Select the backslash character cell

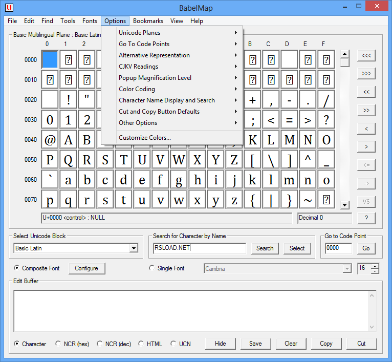pyautogui.click(x=271, y=160)
